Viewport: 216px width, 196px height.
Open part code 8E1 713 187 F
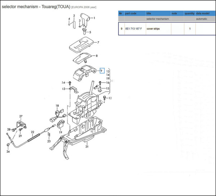(x=134, y=29)
